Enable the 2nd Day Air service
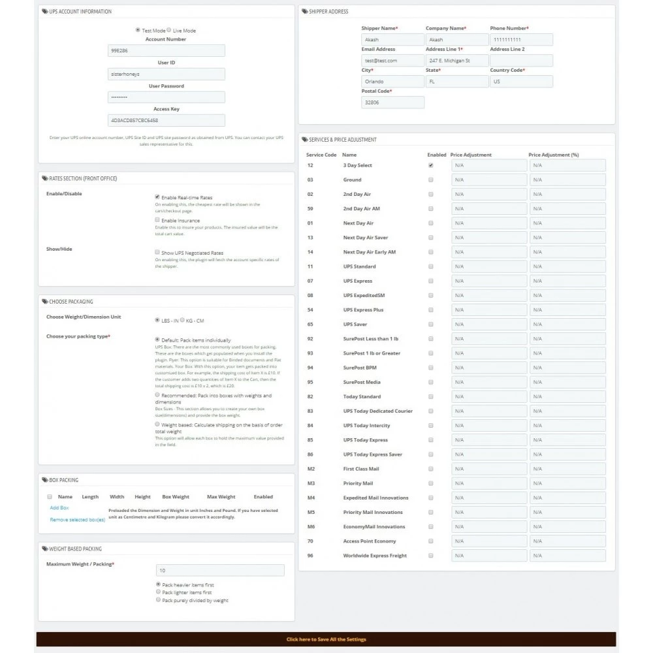The height and width of the screenshot is (653, 653). pos(430,194)
